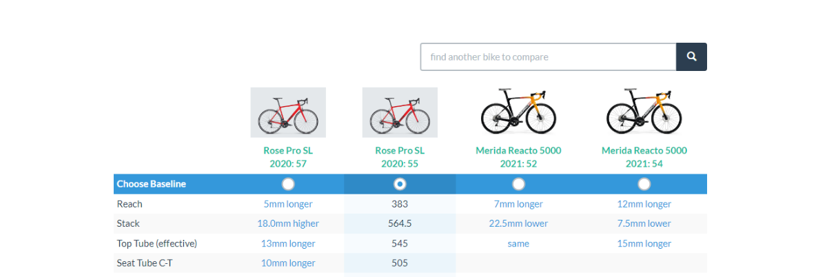Click the "12mm longer" reach value
827x277 pixels.
point(644,204)
